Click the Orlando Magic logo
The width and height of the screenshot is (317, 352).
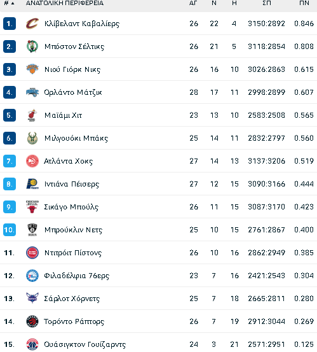pyautogui.click(x=32, y=92)
